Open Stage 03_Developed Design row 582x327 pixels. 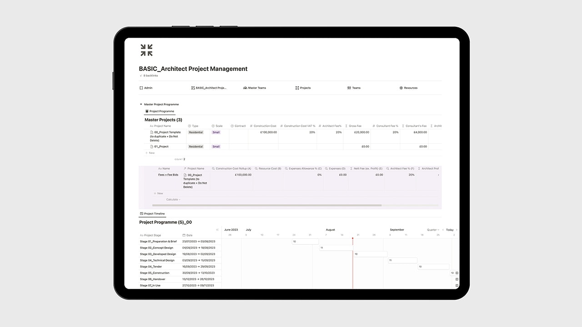click(158, 254)
